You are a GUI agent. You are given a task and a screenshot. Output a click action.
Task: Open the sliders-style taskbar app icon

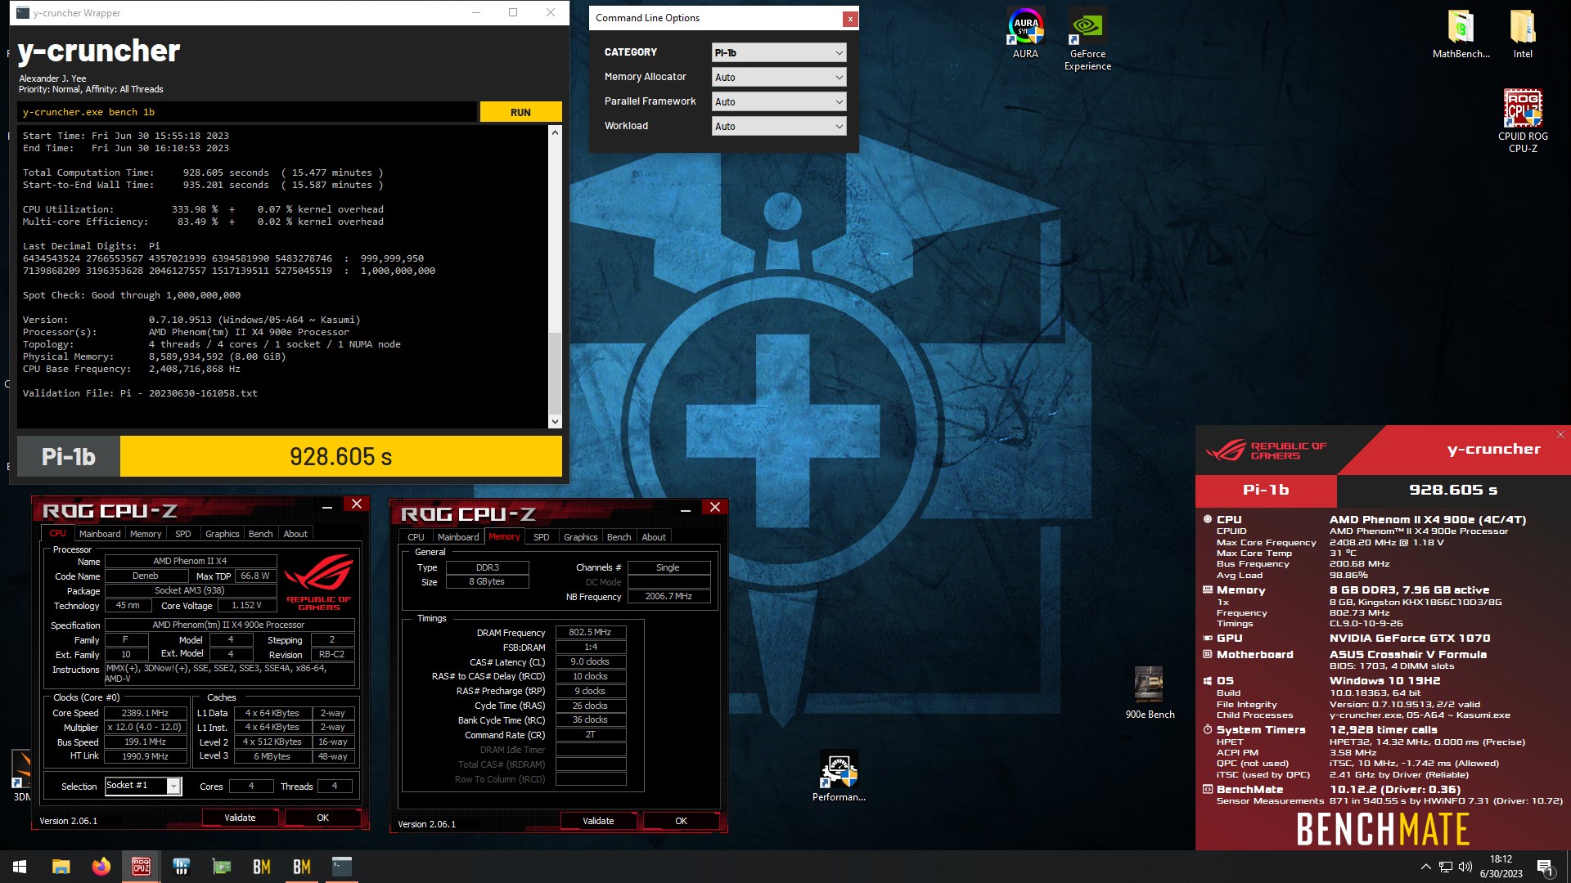[182, 867]
